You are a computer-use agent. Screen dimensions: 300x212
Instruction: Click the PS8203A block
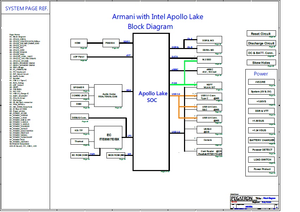(111, 43)
